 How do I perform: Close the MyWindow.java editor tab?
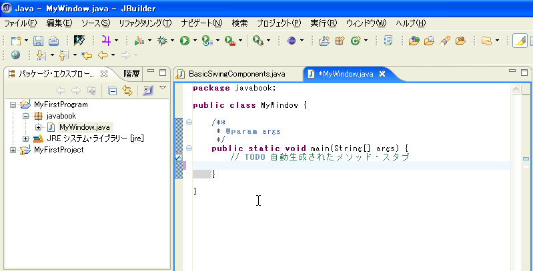tap(382, 73)
